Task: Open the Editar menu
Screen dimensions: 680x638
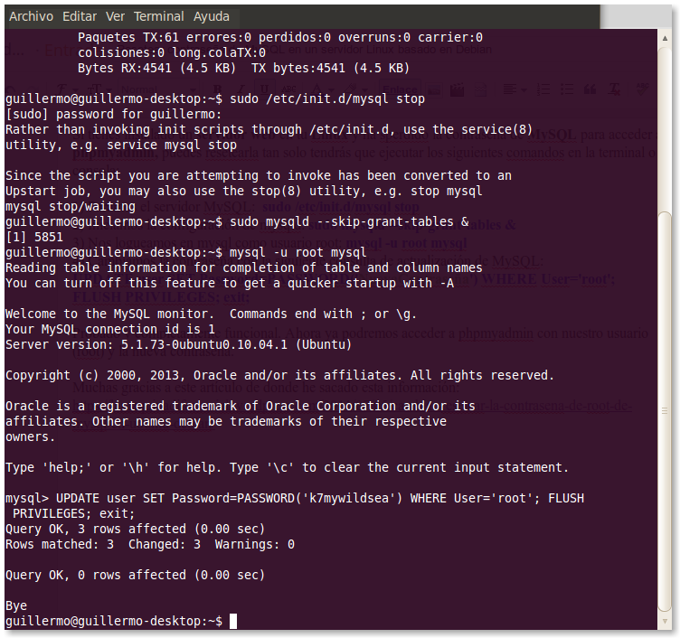Action: [80, 16]
